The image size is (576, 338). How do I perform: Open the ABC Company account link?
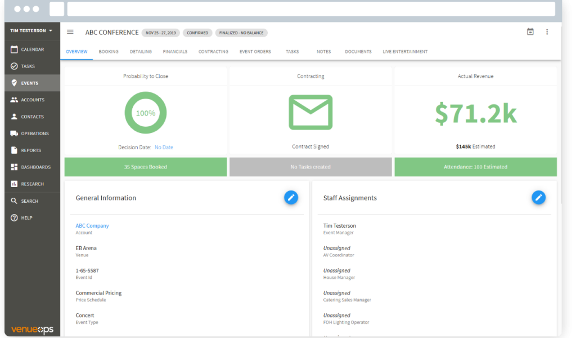click(92, 226)
